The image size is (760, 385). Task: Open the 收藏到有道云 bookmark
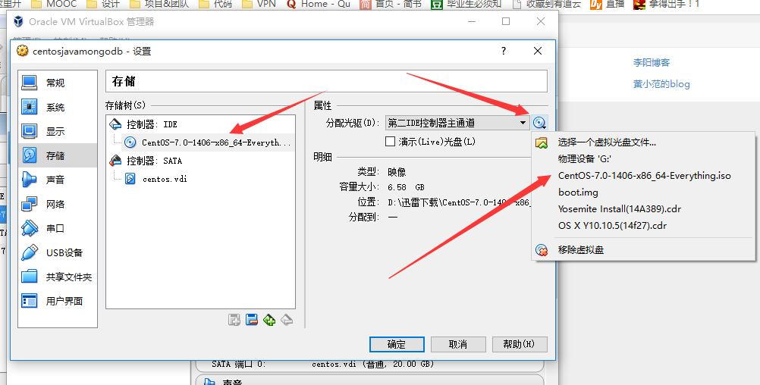[547, 4]
